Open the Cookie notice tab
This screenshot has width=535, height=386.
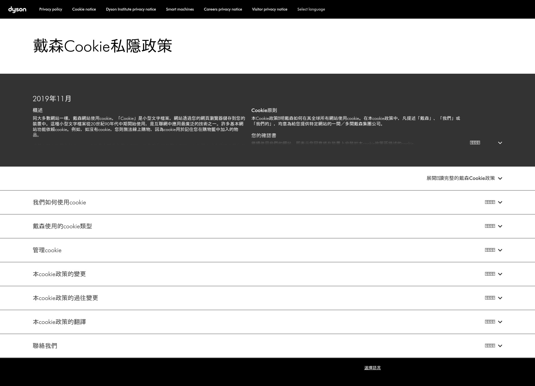pyautogui.click(x=84, y=9)
